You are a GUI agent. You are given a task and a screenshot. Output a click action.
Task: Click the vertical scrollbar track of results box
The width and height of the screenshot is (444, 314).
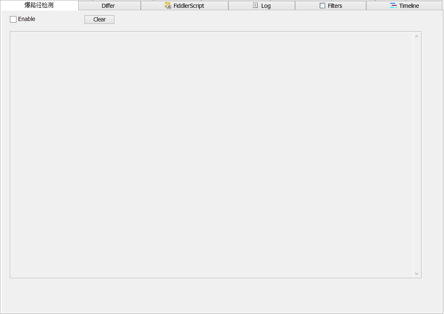416,154
